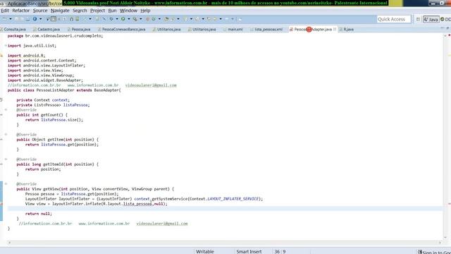451x254 pixels.
Task: Click the warning marker beside import android.R
Action: tap(1, 55)
